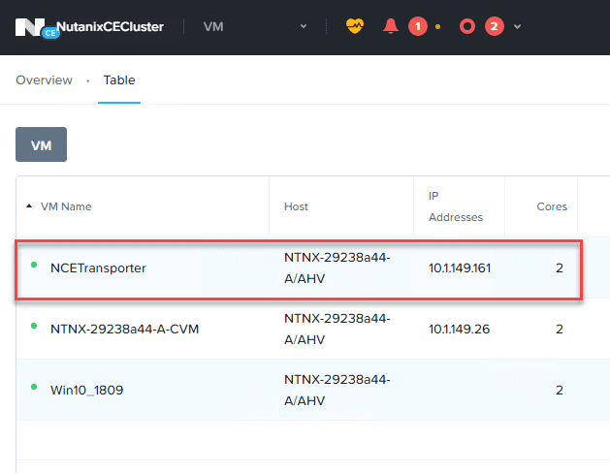Click cores value of CVM row
Screen dimensions: 610x473
pyautogui.click(x=559, y=329)
